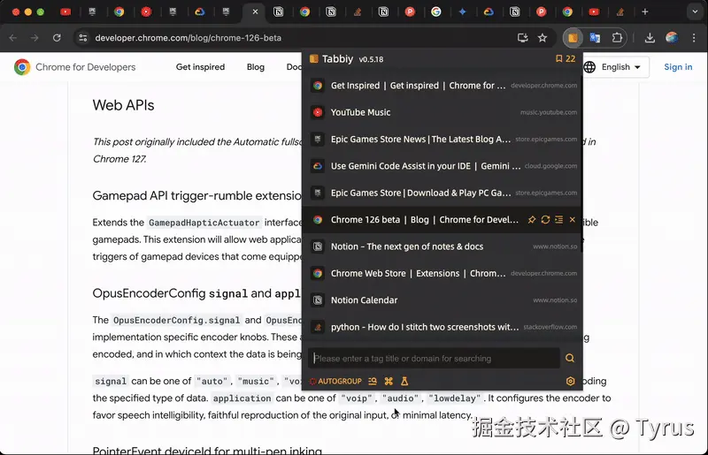Click the command shortcut icon in Tabbiy footer
Viewport: 708px width, 455px height.
[x=389, y=381]
